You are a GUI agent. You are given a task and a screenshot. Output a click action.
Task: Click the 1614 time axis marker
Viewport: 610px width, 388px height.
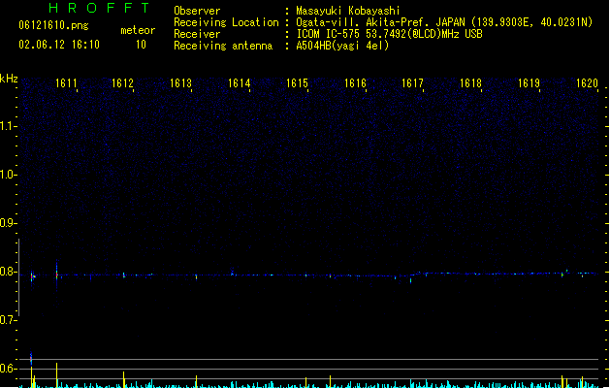click(239, 83)
